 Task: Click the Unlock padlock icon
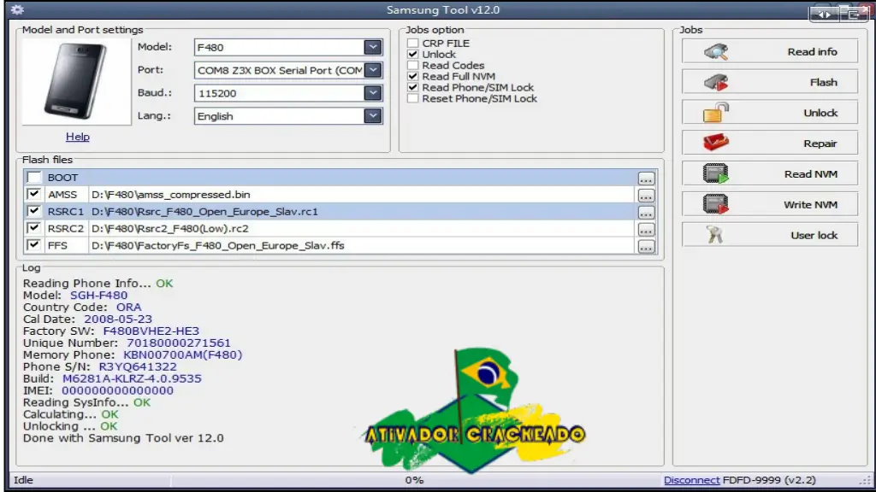[x=716, y=113]
